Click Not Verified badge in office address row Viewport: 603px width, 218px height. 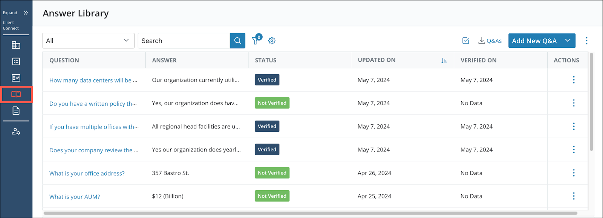(272, 173)
